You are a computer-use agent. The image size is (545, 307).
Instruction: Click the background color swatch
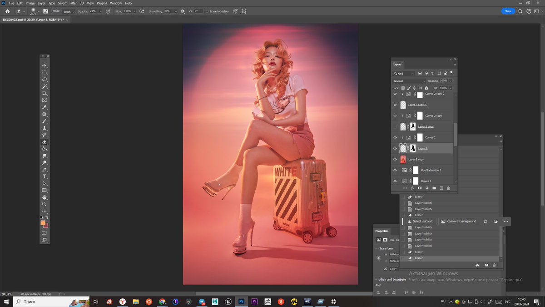pos(46,226)
